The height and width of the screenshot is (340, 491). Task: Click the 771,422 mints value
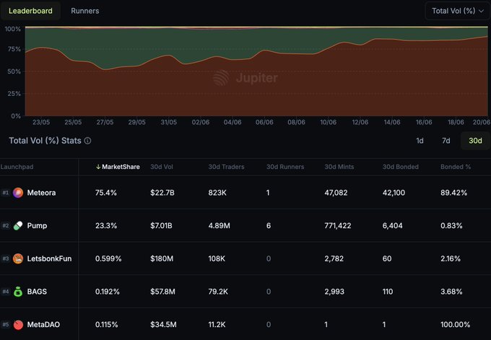click(338, 226)
